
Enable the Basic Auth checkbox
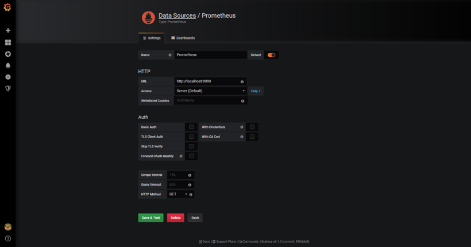click(191, 127)
